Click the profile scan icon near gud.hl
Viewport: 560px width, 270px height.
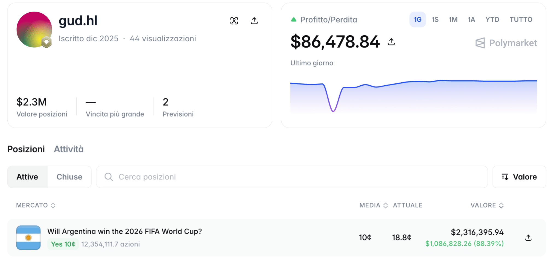pos(234,21)
